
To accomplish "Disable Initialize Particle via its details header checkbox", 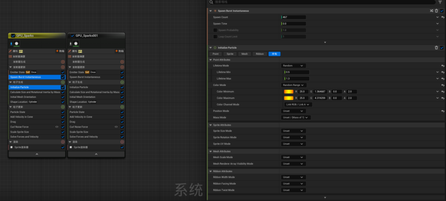I will 442,48.
